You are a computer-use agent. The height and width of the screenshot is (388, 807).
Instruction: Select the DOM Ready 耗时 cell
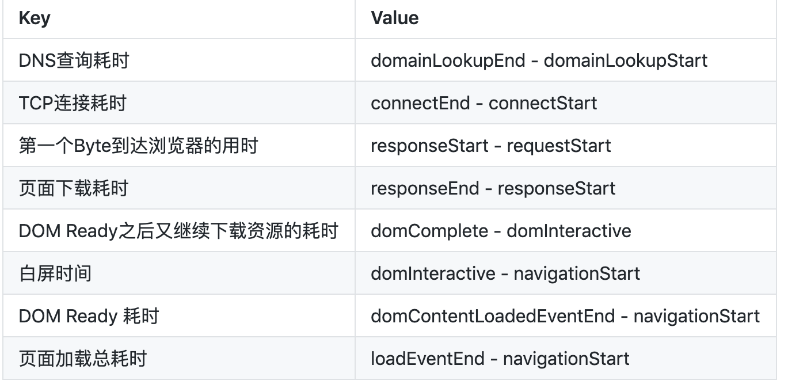tap(179, 315)
